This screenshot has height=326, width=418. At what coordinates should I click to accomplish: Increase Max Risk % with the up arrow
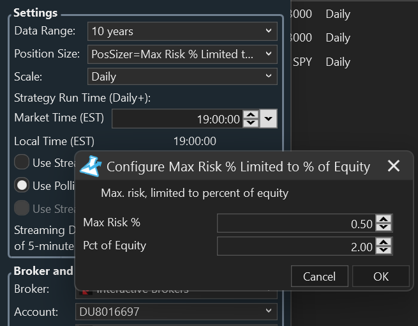click(383, 219)
